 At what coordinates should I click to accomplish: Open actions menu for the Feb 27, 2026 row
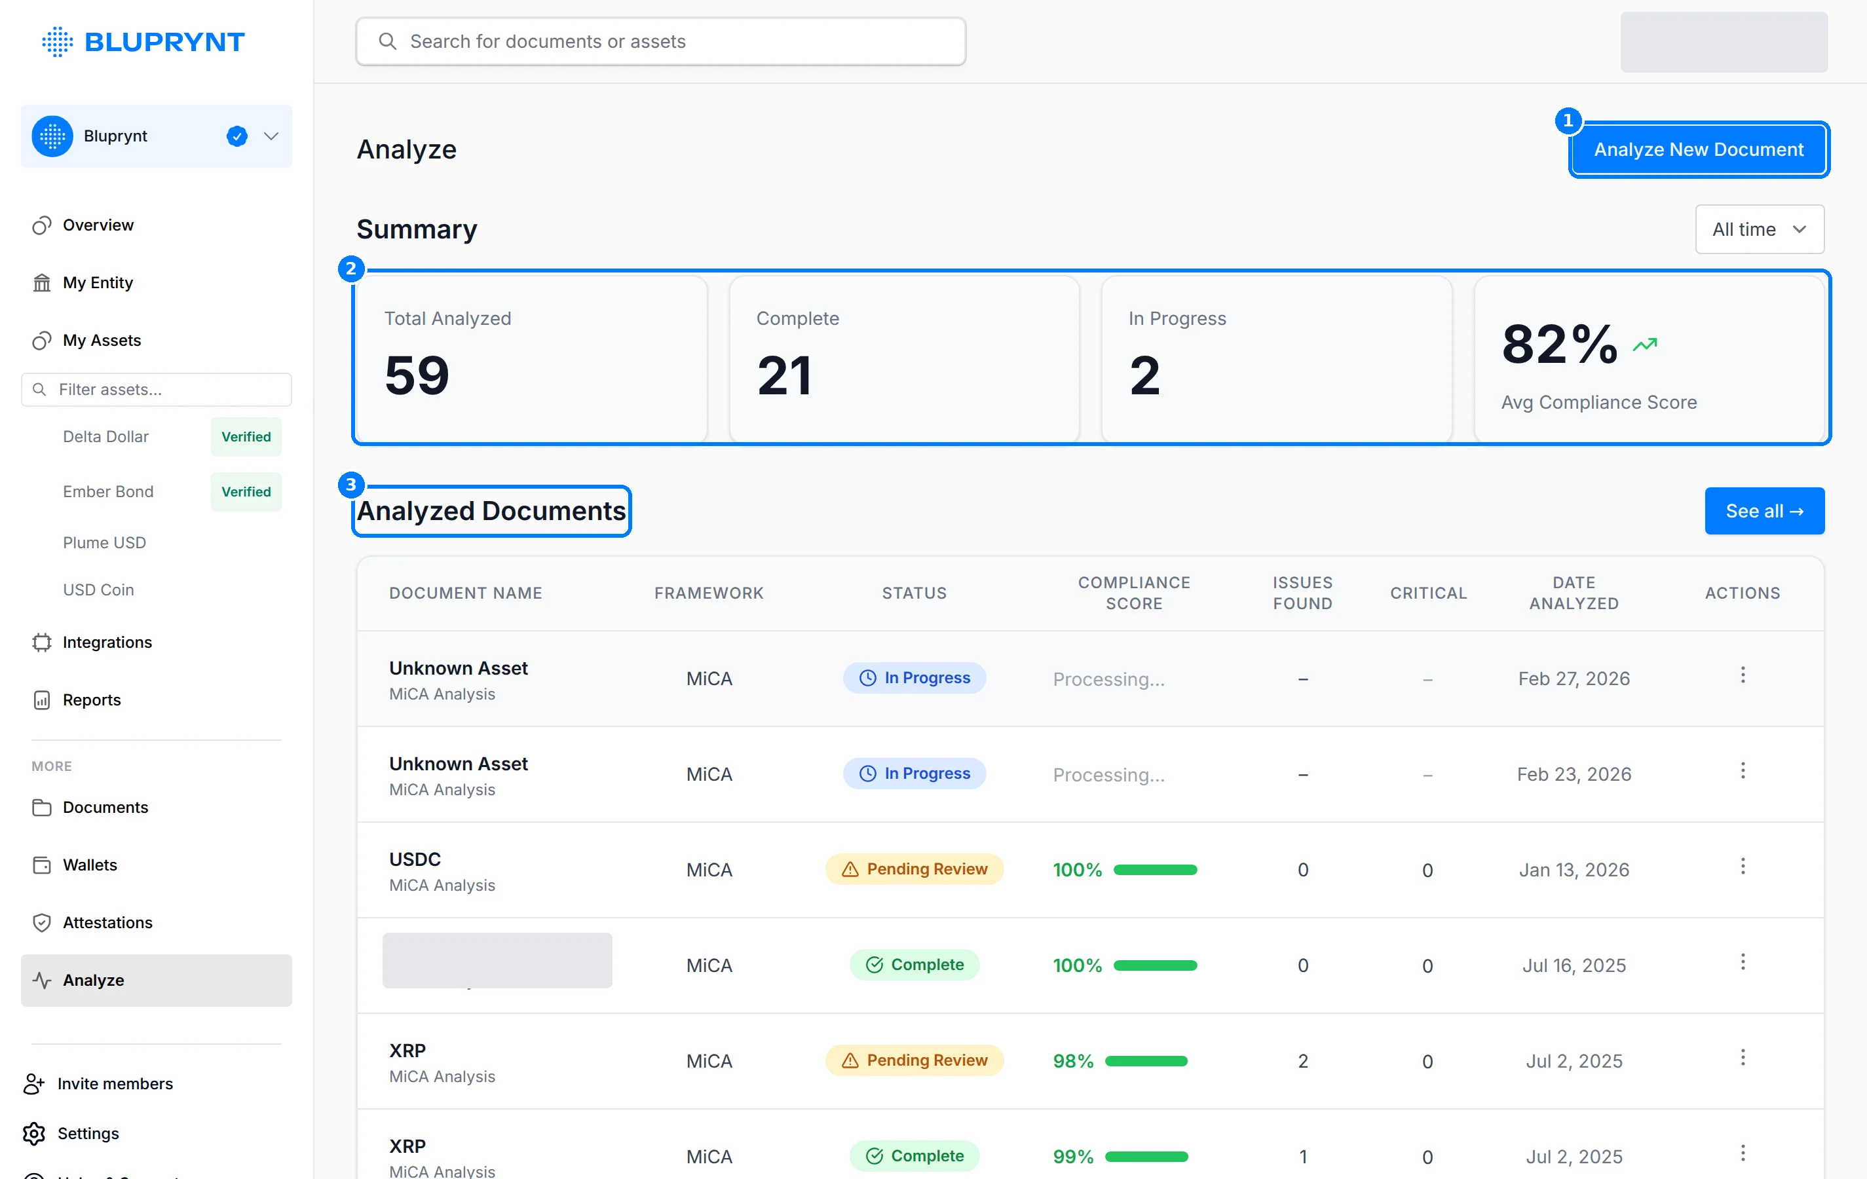pyautogui.click(x=1742, y=675)
